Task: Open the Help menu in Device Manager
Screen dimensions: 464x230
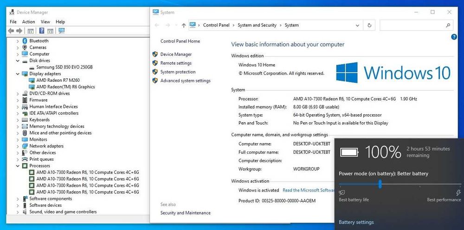Action: pos(60,22)
